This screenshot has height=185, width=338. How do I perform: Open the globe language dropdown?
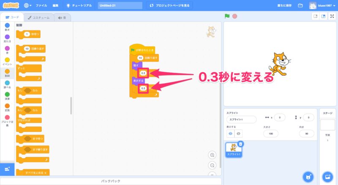tap(27, 5)
